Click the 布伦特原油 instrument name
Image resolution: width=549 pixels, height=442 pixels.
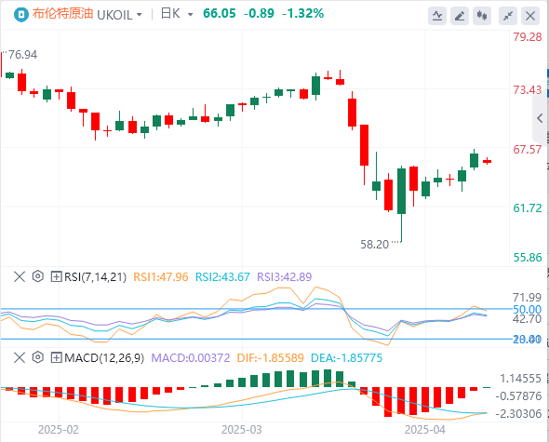62,14
